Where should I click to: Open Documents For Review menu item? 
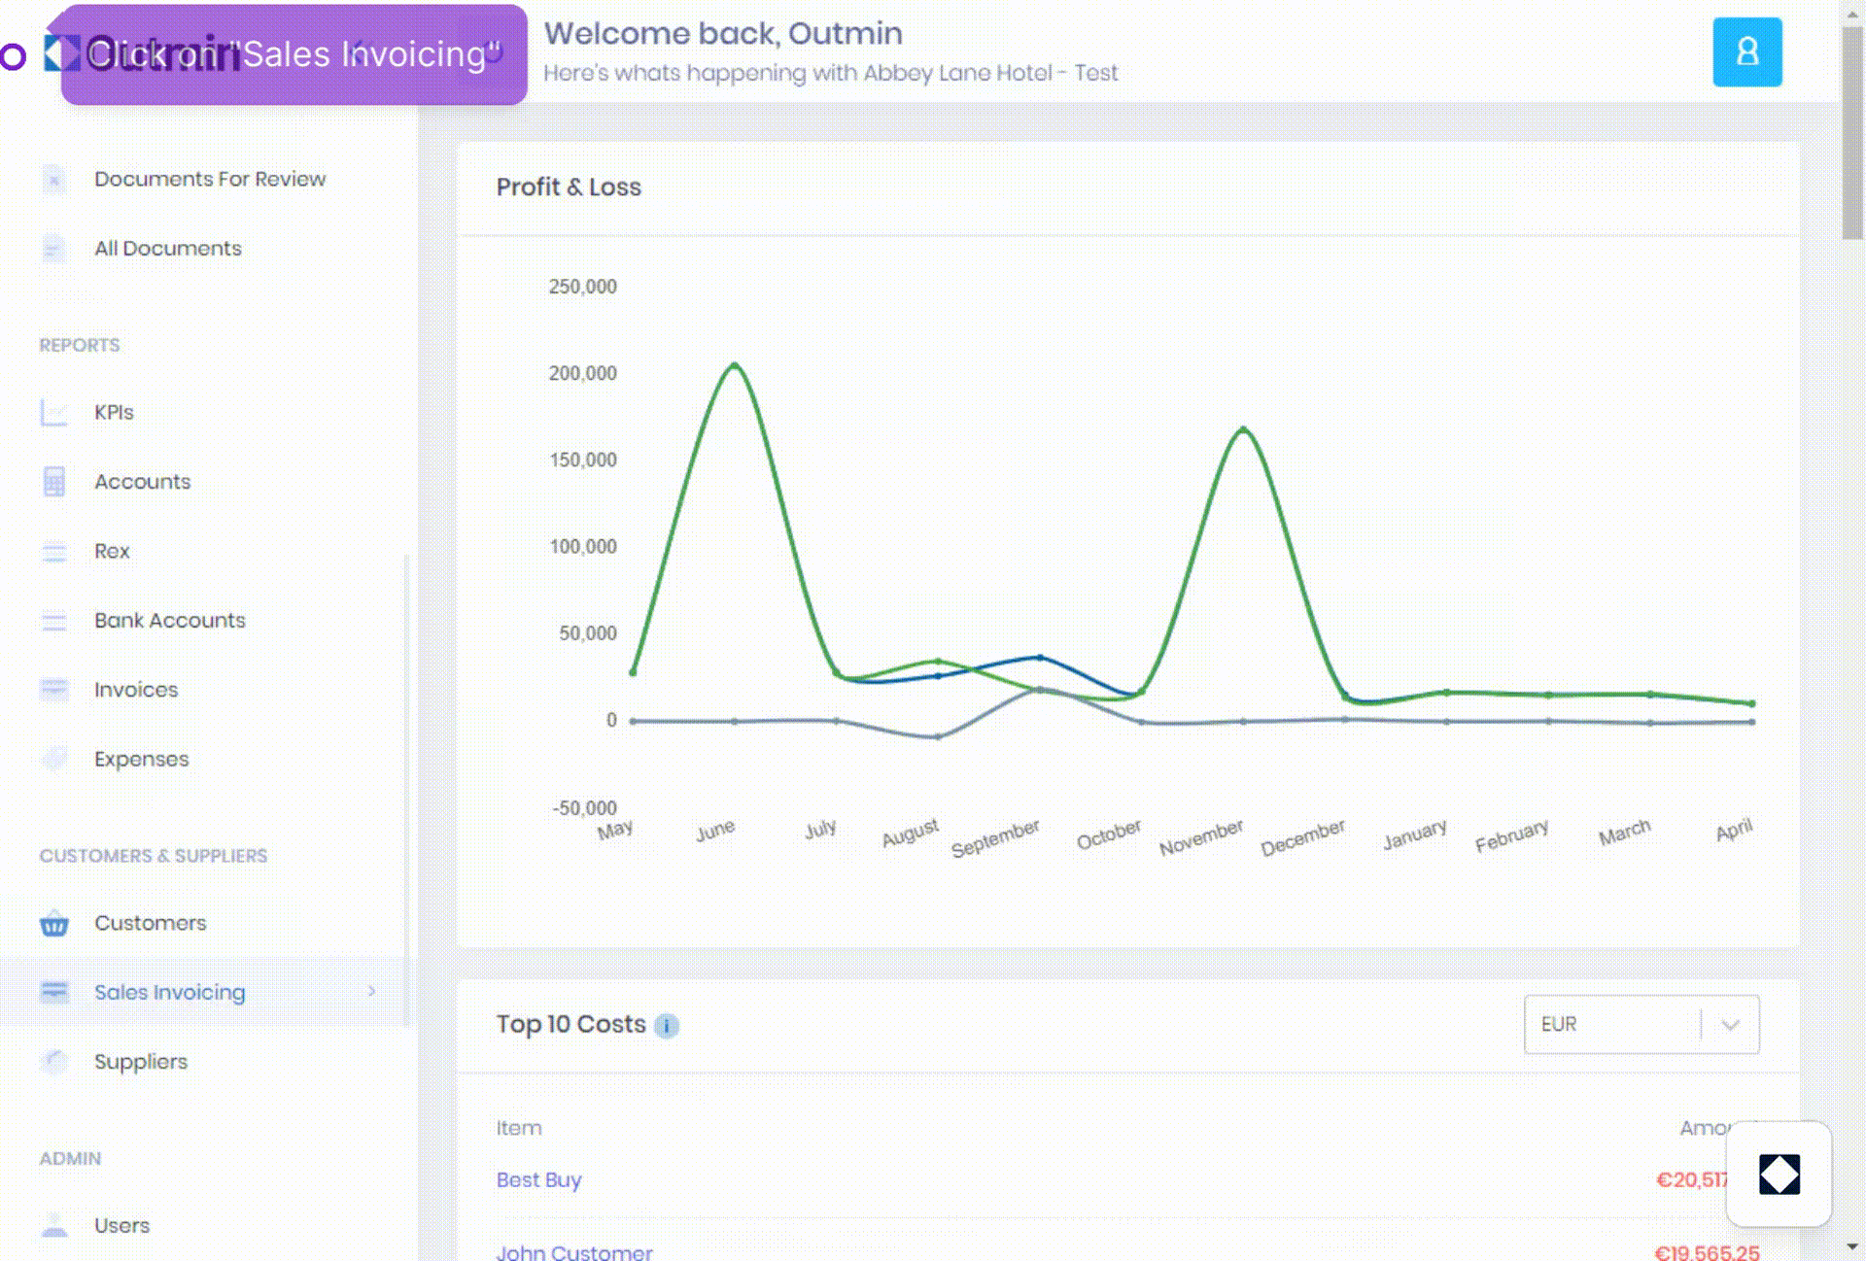[210, 179]
